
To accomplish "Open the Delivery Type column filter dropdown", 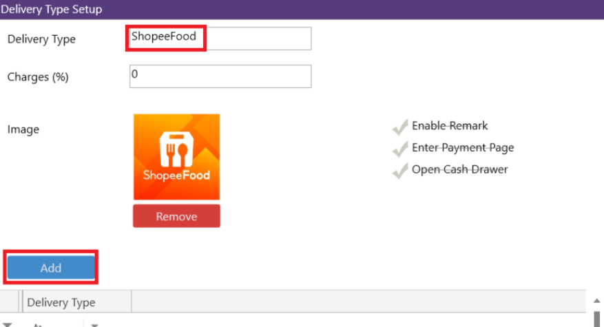I will click(94, 324).
